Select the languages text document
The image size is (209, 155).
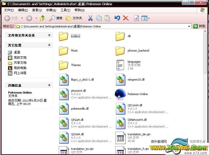click(128, 65)
